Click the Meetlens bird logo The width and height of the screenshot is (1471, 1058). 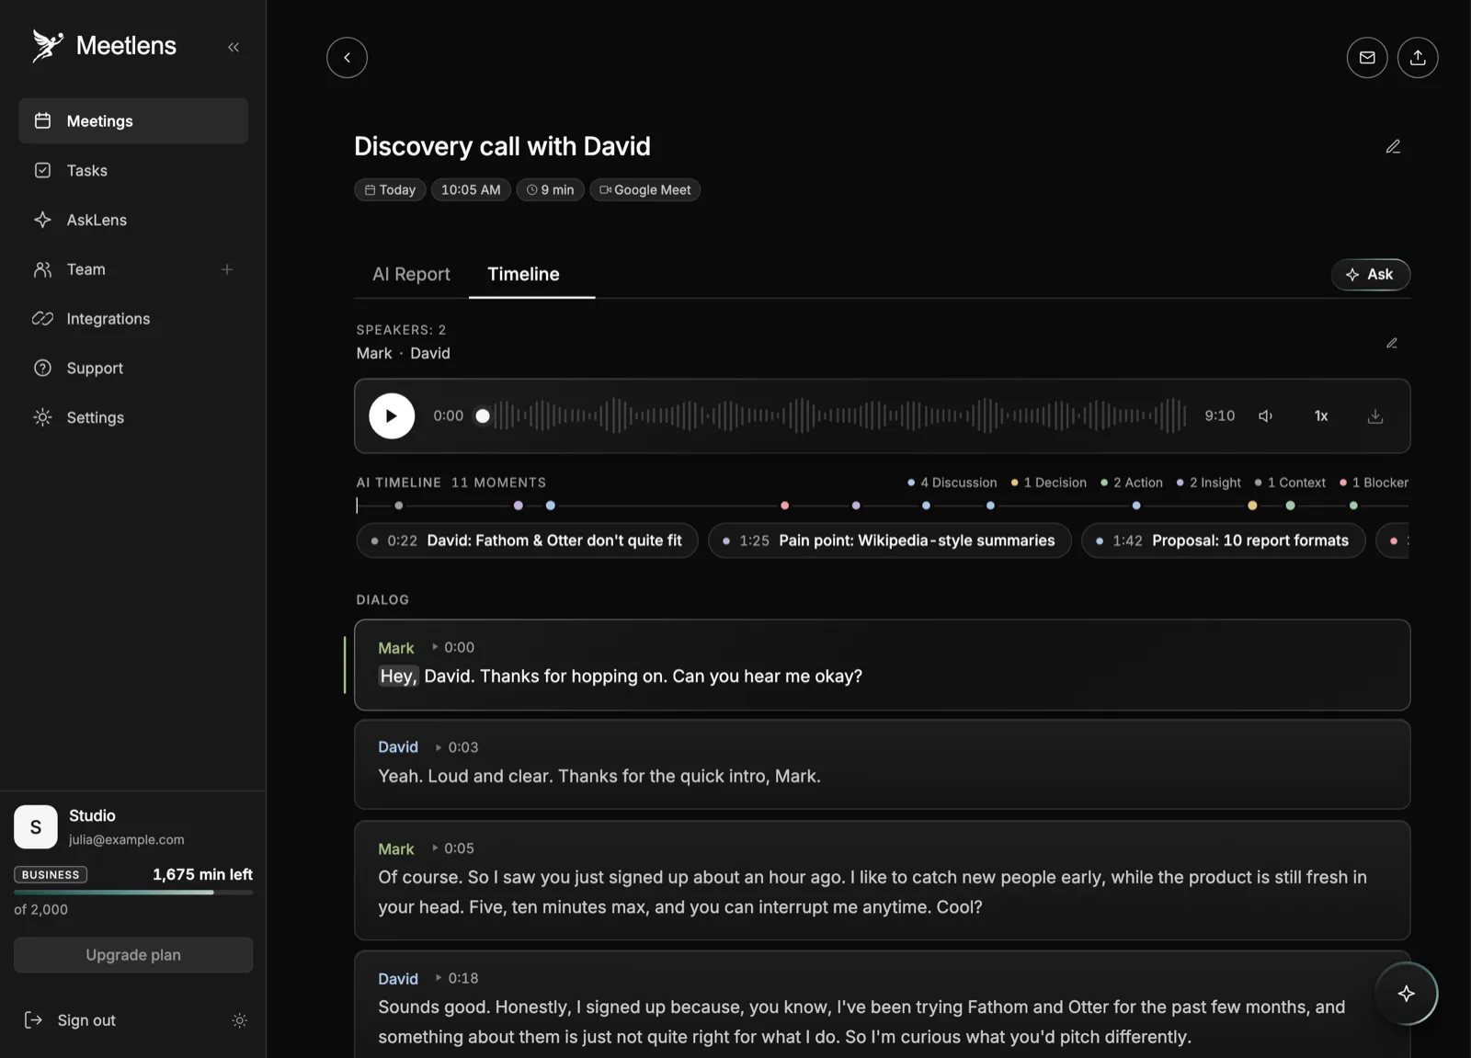[48, 45]
